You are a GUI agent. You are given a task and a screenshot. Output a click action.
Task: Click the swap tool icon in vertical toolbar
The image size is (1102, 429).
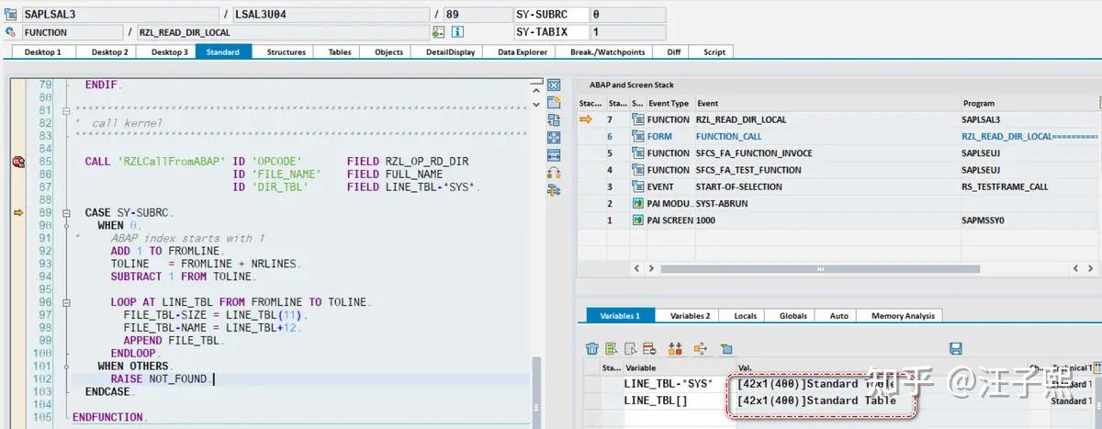click(554, 119)
